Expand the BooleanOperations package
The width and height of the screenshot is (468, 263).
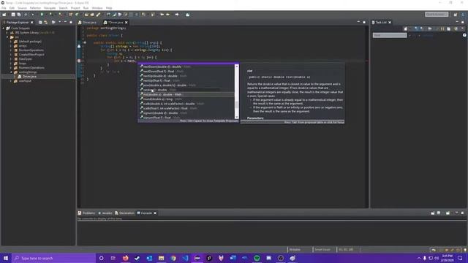pyautogui.click(x=12, y=50)
